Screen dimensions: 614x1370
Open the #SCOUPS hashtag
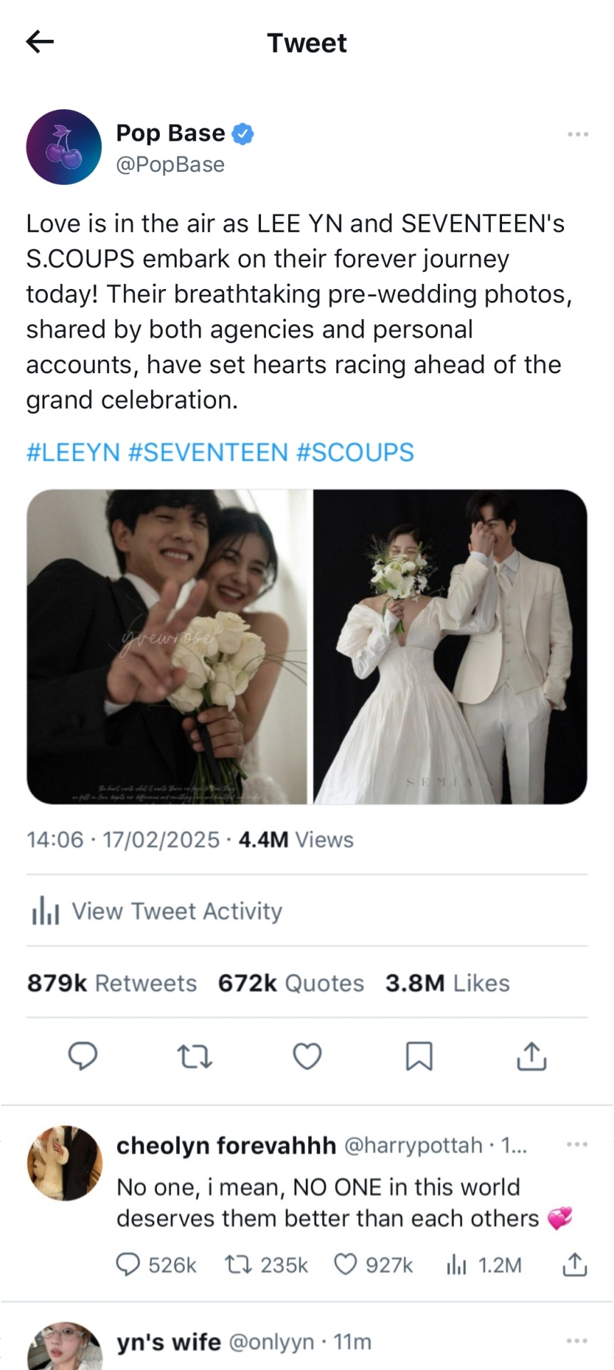pyautogui.click(x=354, y=452)
